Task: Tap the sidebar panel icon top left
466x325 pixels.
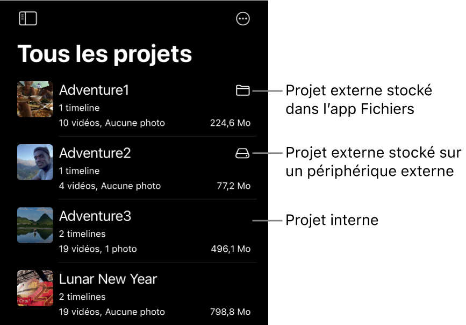Action: (28, 18)
